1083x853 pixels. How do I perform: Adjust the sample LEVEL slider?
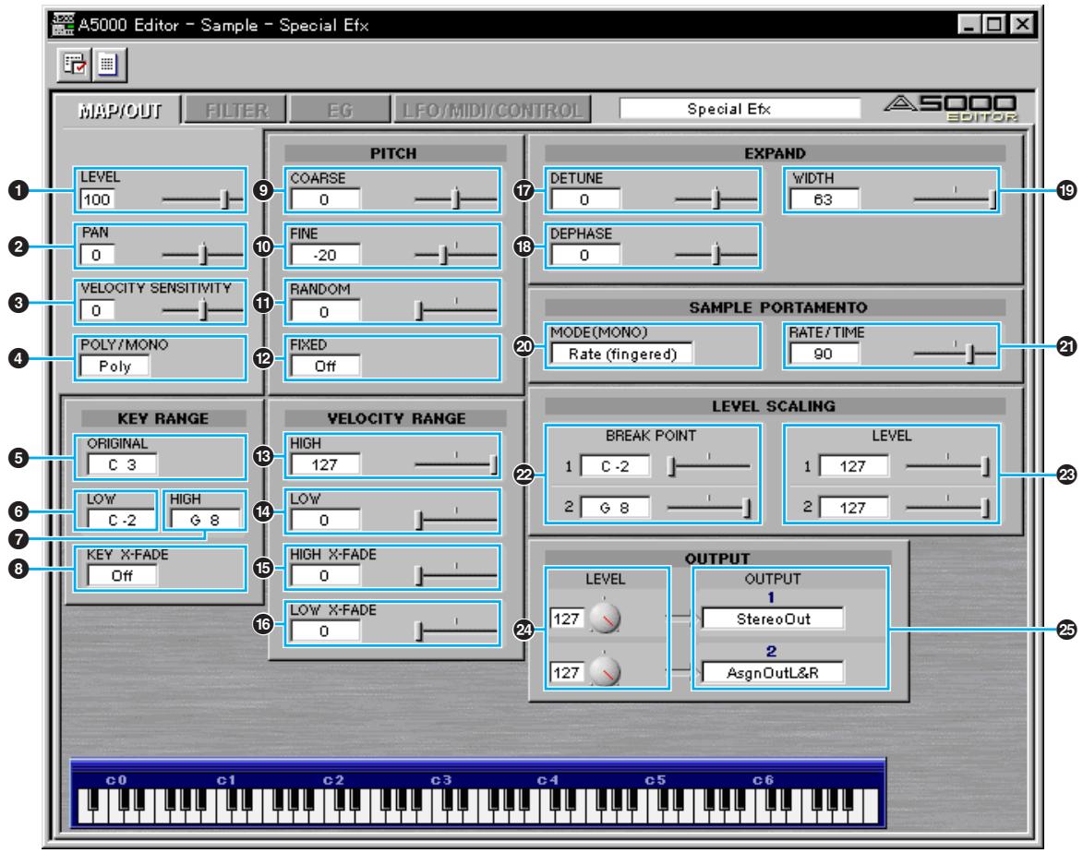pos(201,199)
